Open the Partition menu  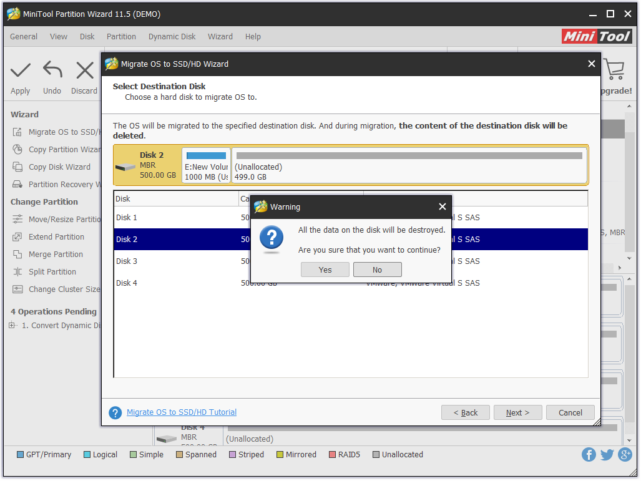[122, 36]
